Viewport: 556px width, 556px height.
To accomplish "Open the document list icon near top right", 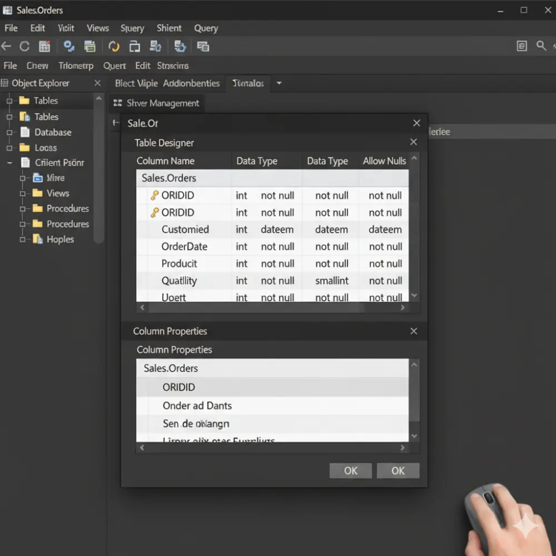I will click(522, 46).
